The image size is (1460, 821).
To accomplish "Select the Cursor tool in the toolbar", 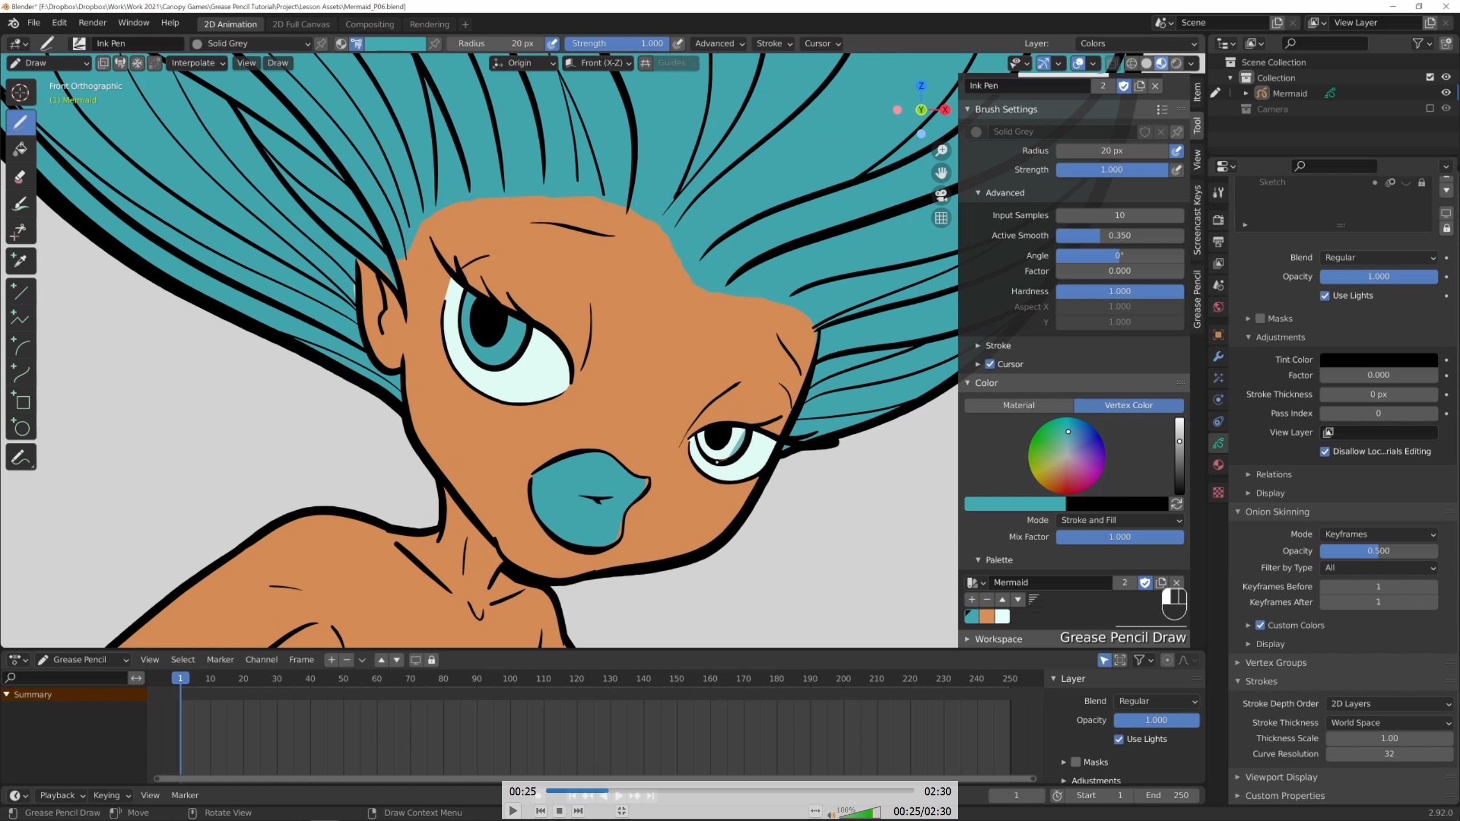I will click(x=21, y=93).
